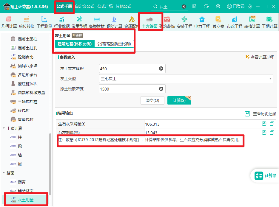Open the 工期计算 schedule tool

coord(269,22)
